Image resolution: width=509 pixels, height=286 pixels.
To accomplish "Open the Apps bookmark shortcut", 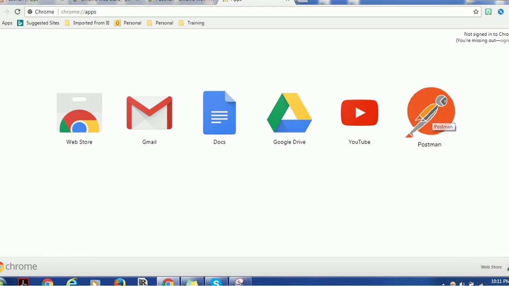I will click(x=7, y=23).
